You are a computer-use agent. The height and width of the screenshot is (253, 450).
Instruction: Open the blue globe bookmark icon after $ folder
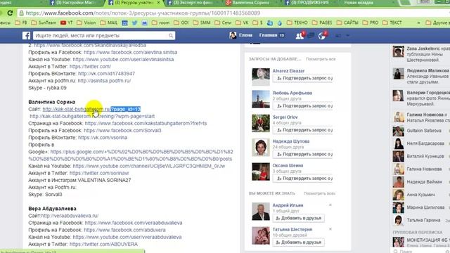coord(270,22)
